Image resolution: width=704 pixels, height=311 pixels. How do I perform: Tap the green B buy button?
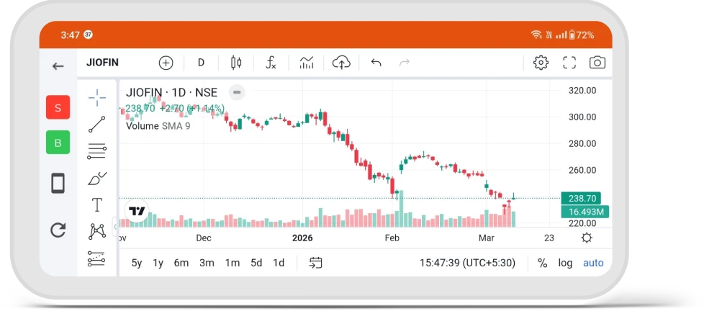pos(58,143)
